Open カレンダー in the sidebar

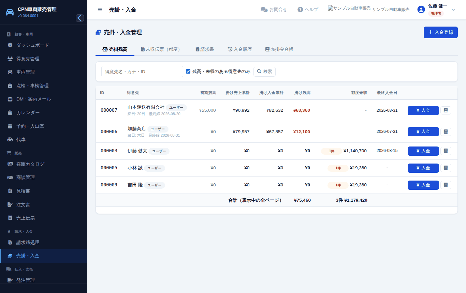pos(44,113)
